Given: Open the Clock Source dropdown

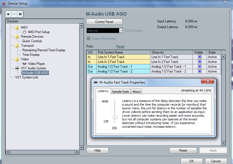Looking at the screenshot, I should coord(121,31).
